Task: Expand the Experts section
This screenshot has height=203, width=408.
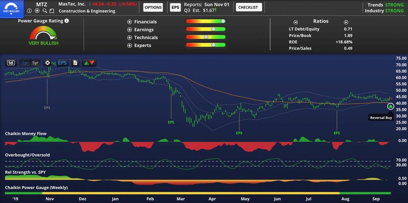Action: click(x=129, y=45)
